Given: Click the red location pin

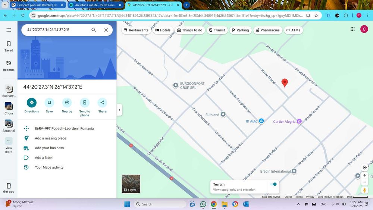Looking at the screenshot, I should (285, 83).
